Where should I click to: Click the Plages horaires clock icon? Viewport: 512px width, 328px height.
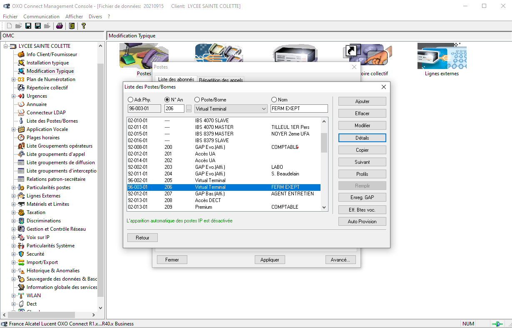[21, 138]
